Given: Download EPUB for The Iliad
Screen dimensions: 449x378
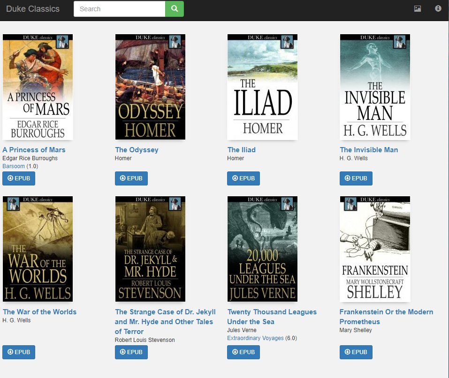Looking at the screenshot, I should [x=244, y=178].
